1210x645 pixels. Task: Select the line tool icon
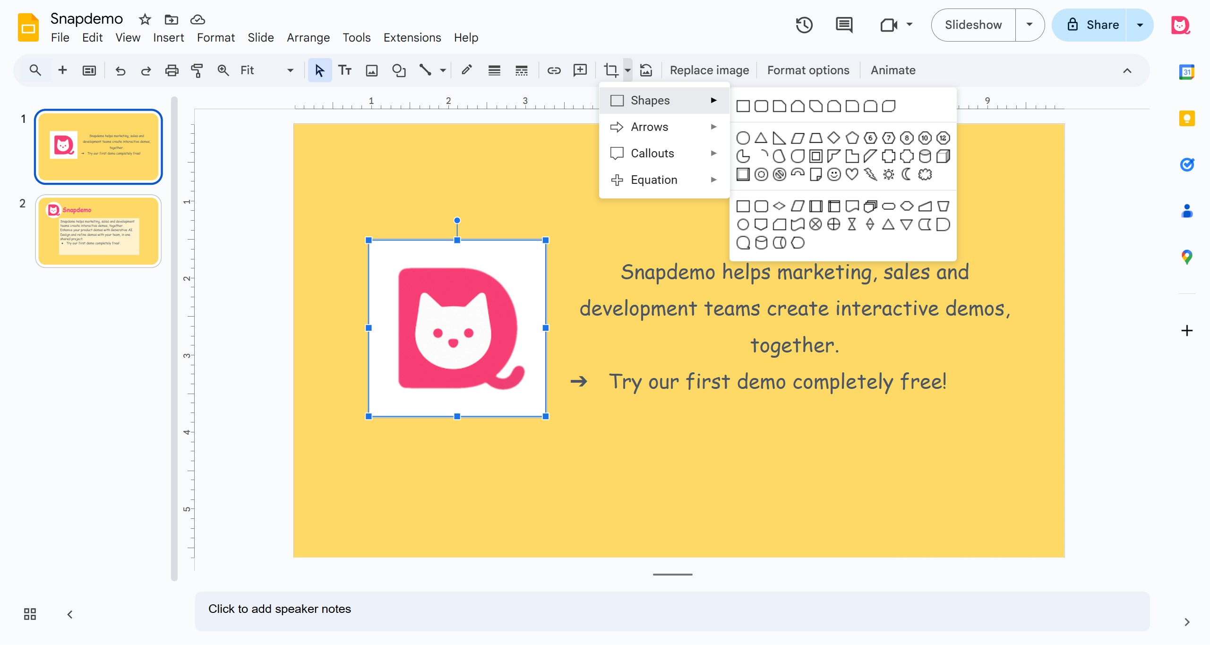425,70
